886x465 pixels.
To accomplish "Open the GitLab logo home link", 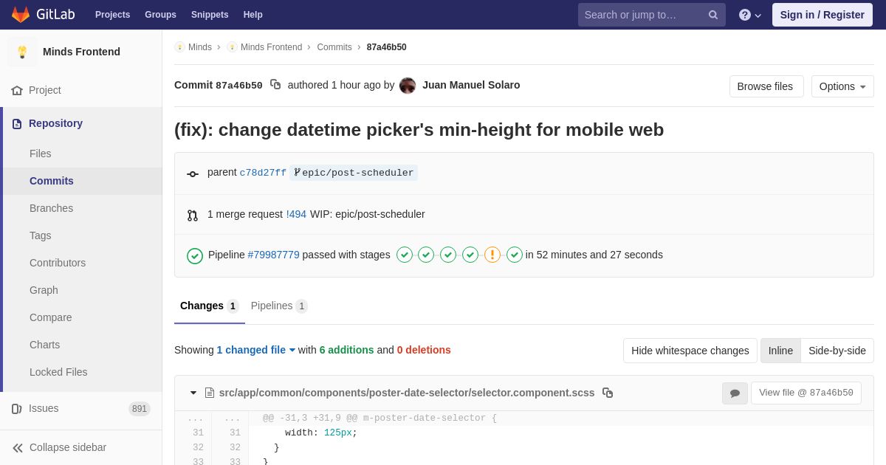I will [x=41, y=15].
